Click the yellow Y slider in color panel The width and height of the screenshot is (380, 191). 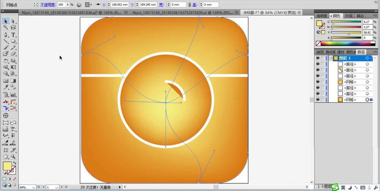click(x=346, y=33)
